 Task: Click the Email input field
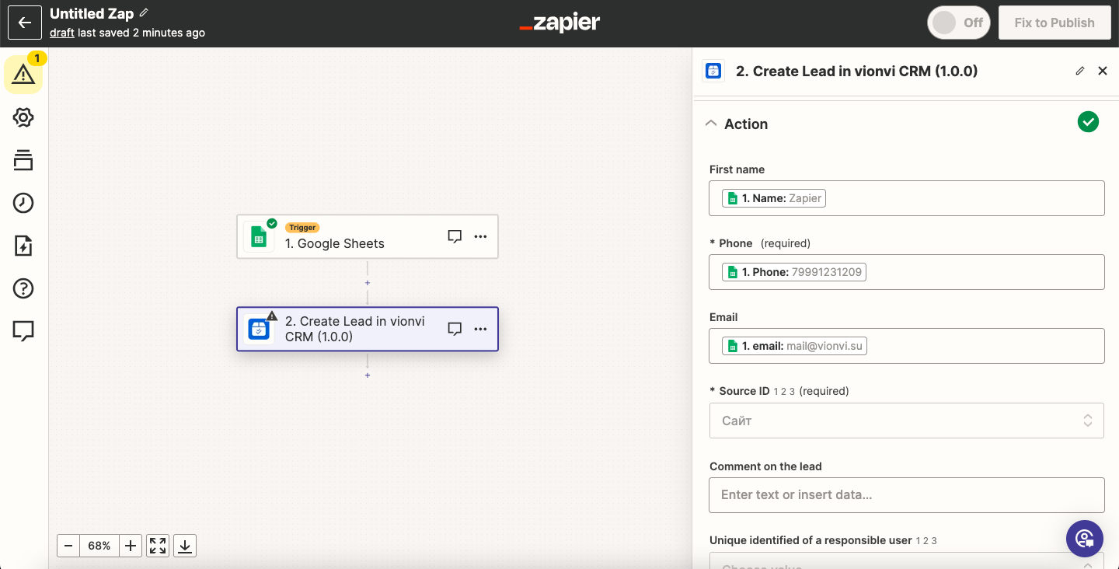click(907, 346)
